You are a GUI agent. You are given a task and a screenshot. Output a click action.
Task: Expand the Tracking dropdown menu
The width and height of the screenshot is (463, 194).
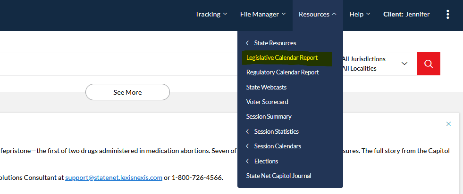tap(211, 14)
